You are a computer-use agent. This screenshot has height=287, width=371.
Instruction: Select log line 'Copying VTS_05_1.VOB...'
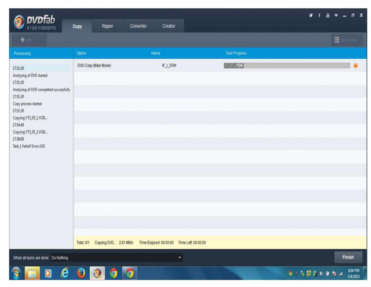(x=30, y=118)
